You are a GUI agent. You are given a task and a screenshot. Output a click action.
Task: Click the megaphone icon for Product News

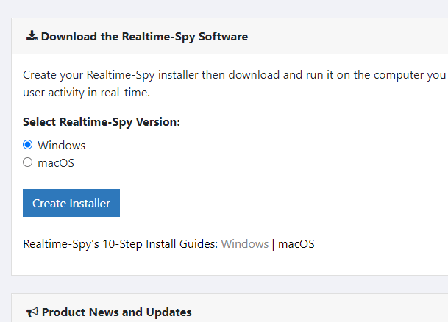(x=32, y=312)
